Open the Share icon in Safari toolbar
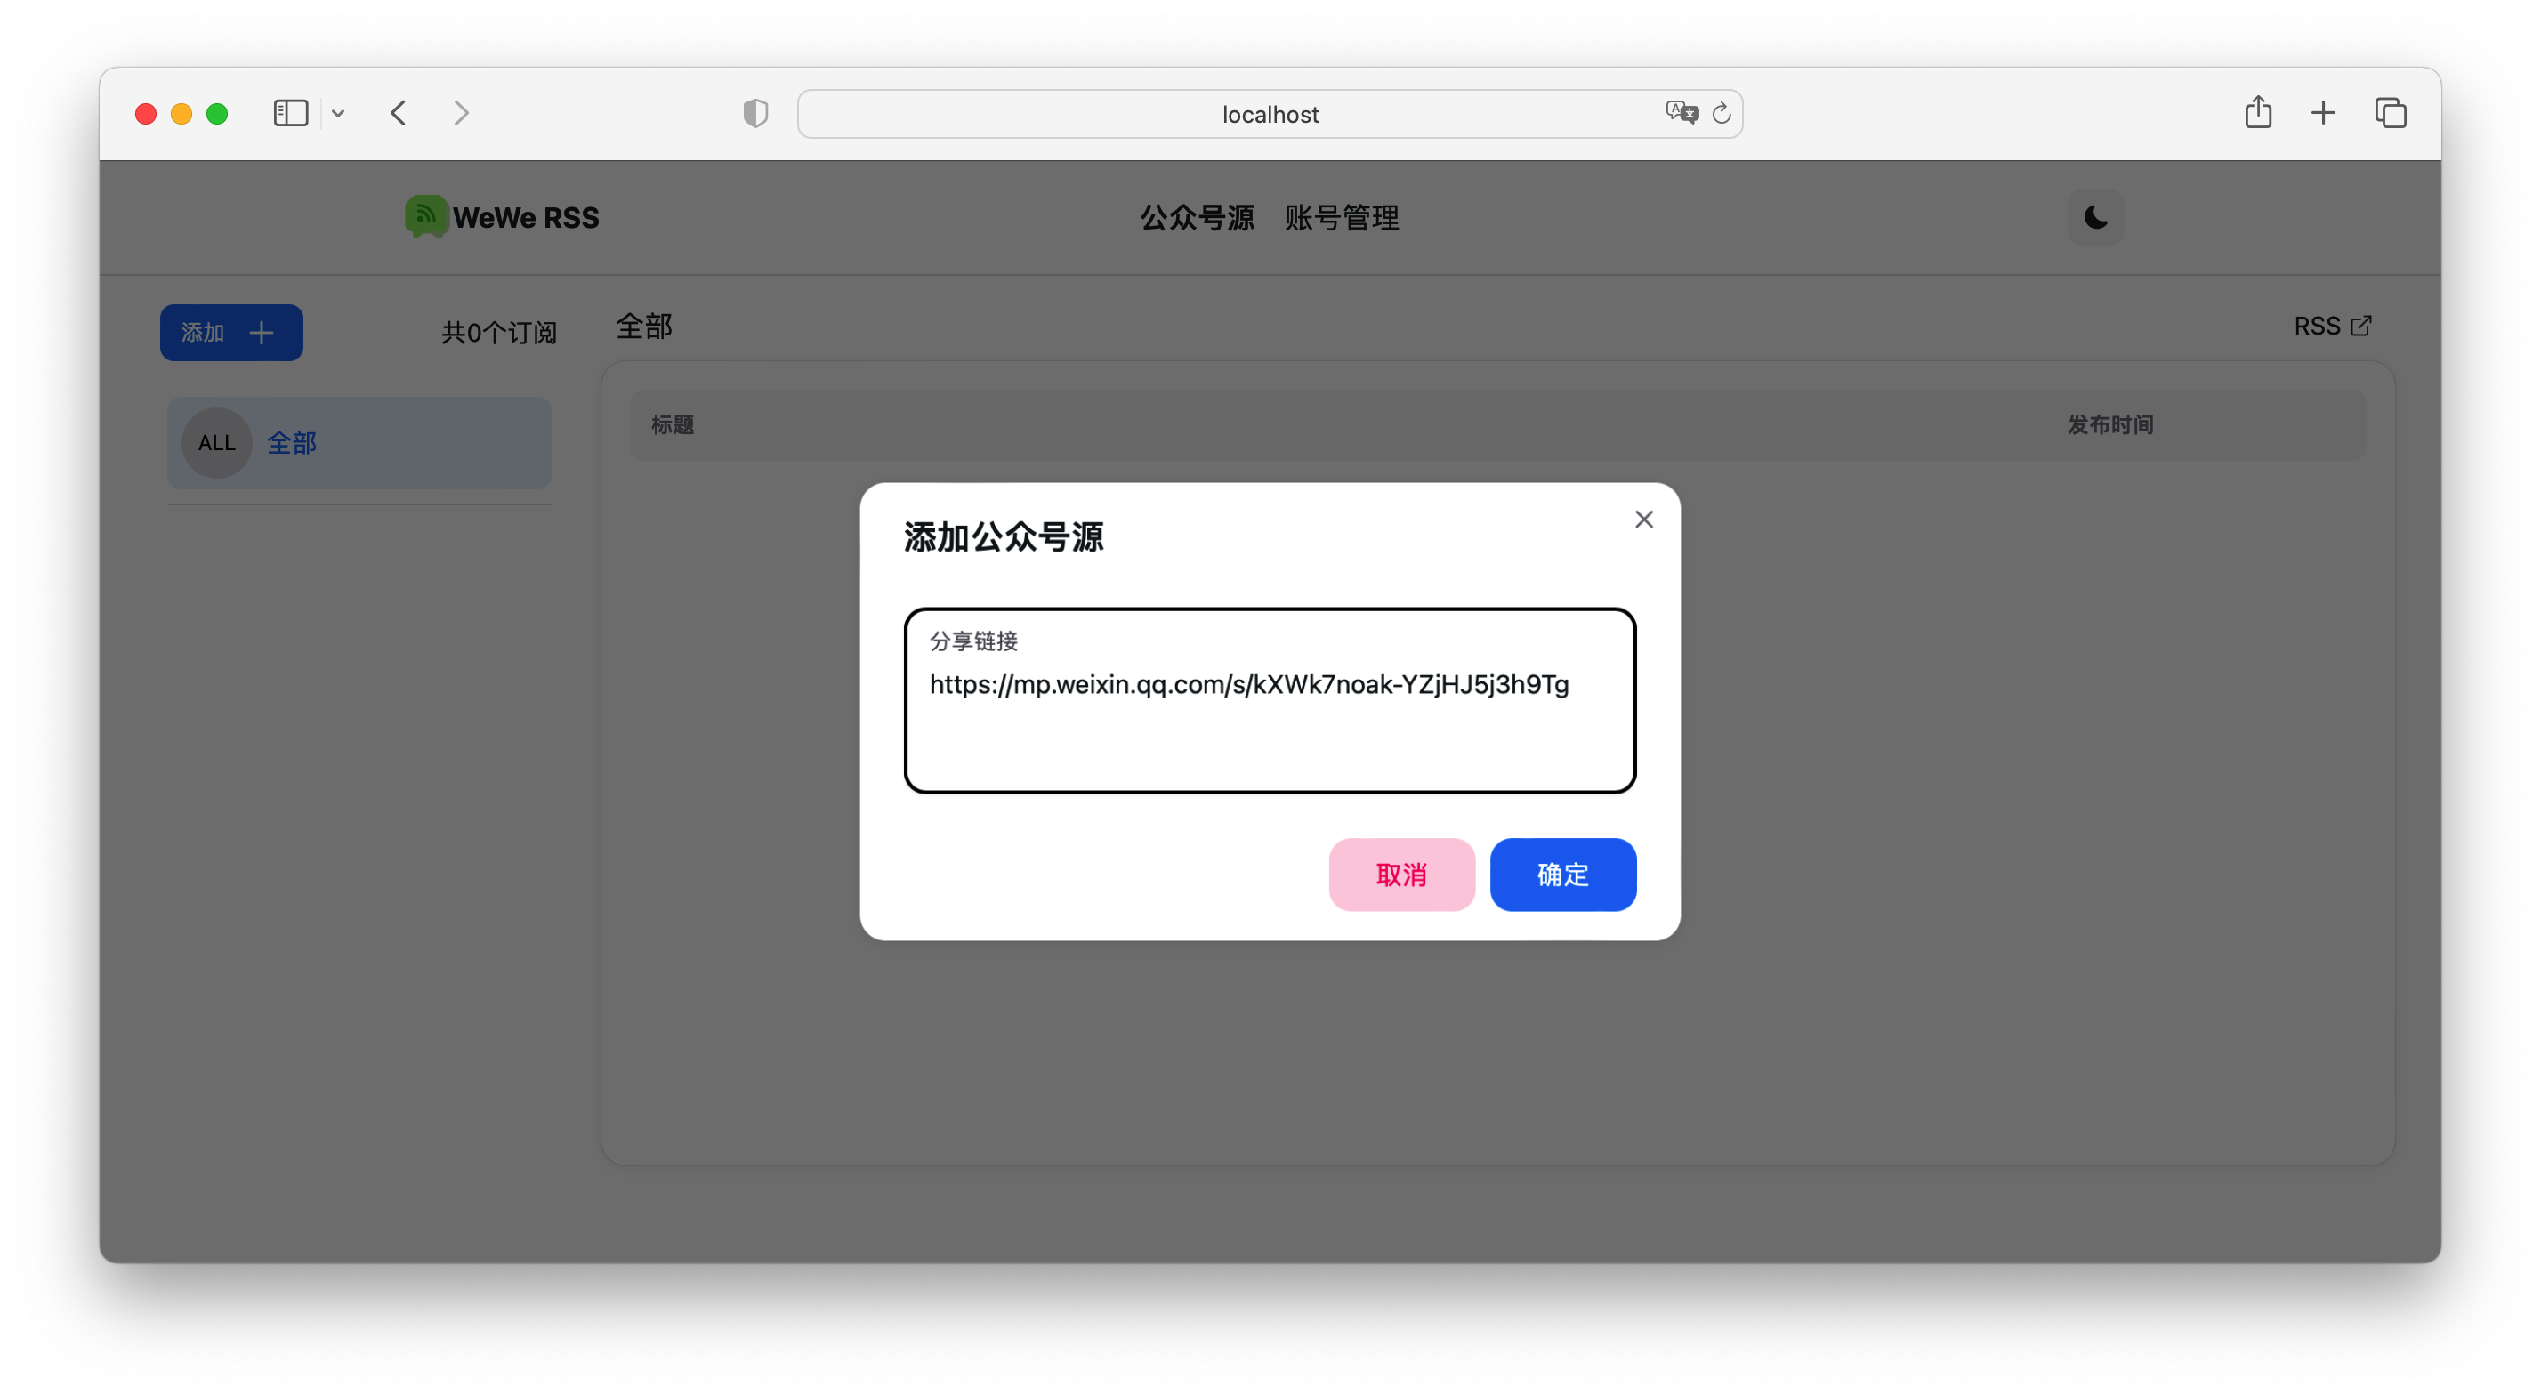2541x1395 pixels. (x=2259, y=112)
